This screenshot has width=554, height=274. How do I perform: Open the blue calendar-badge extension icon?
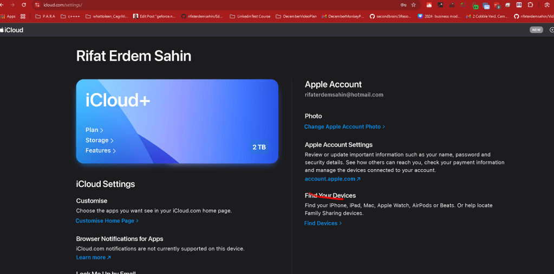pos(486,5)
